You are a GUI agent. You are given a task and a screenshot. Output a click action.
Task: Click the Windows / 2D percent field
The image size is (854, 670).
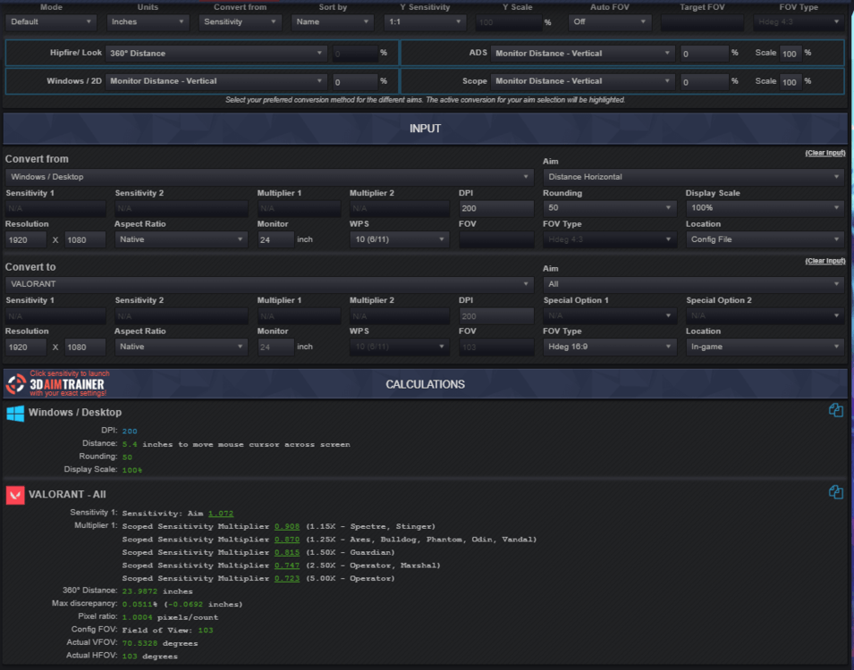[355, 82]
